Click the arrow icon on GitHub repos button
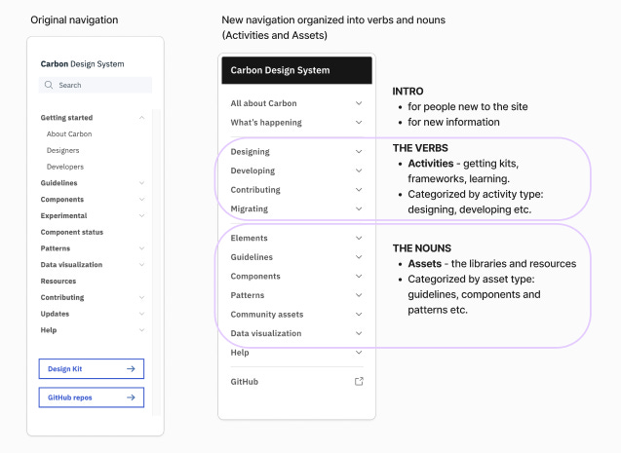This screenshot has width=621, height=453. [131, 397]
